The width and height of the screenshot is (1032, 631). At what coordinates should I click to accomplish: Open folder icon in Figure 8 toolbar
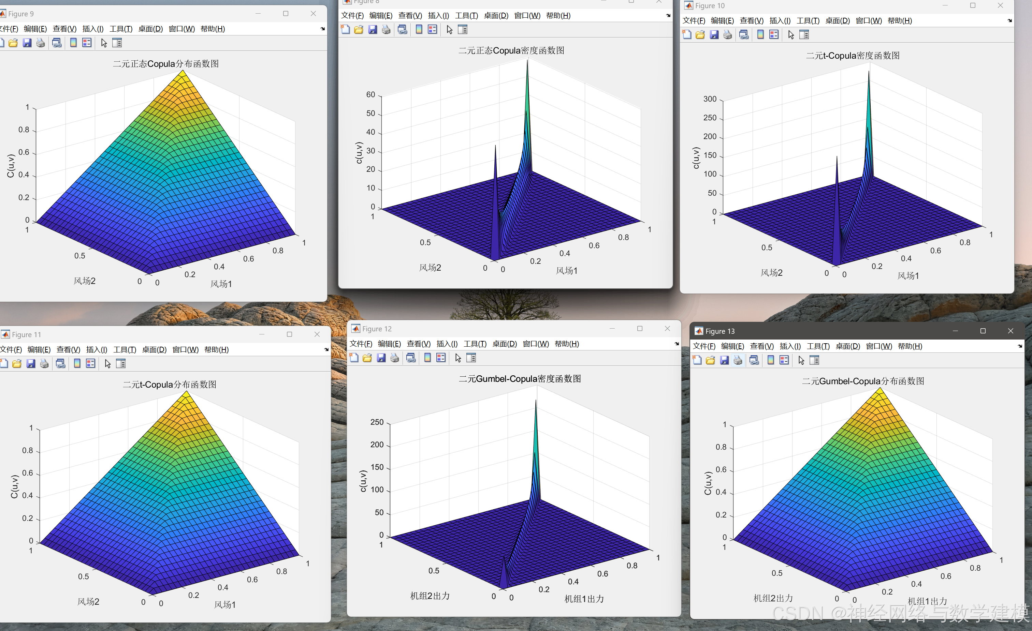(359, 30)
